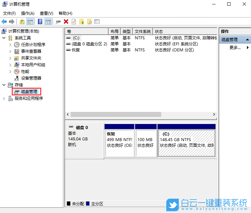Expand the 服务和应用程序 node

pyautogui.click(x=4, y=98)
